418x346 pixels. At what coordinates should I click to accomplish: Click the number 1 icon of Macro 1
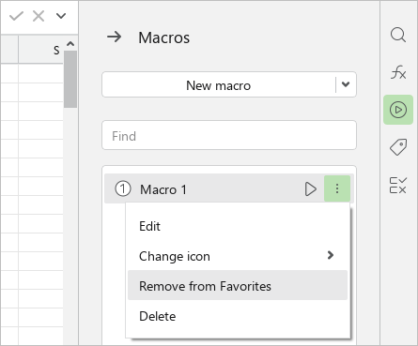click(123, 188)
